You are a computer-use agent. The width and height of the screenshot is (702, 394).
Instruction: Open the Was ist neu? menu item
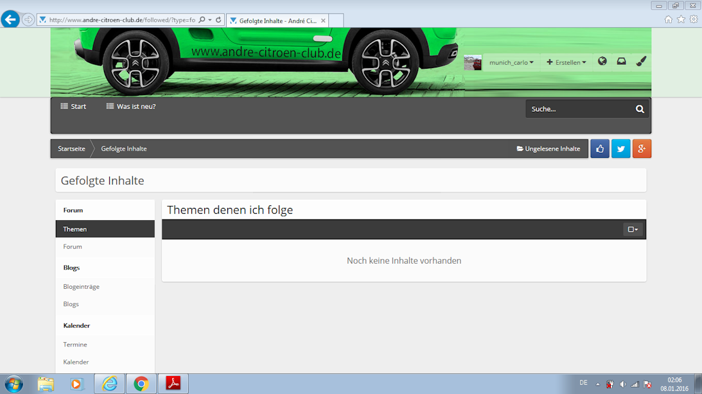[x=131, y=107]
